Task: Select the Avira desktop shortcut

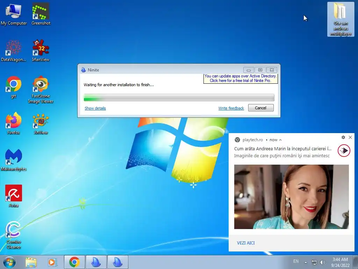Action: 14,196
